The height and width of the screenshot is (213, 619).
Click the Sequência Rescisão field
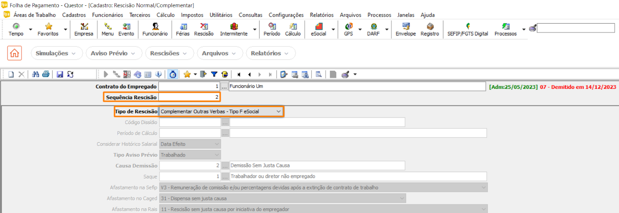(x=189, y=97)
